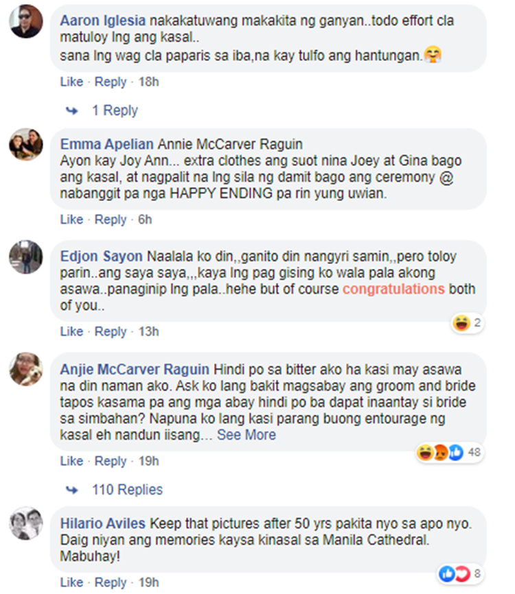Expand the 1 Reply thread arrow
515x594 pixels.
pos(72,110)
